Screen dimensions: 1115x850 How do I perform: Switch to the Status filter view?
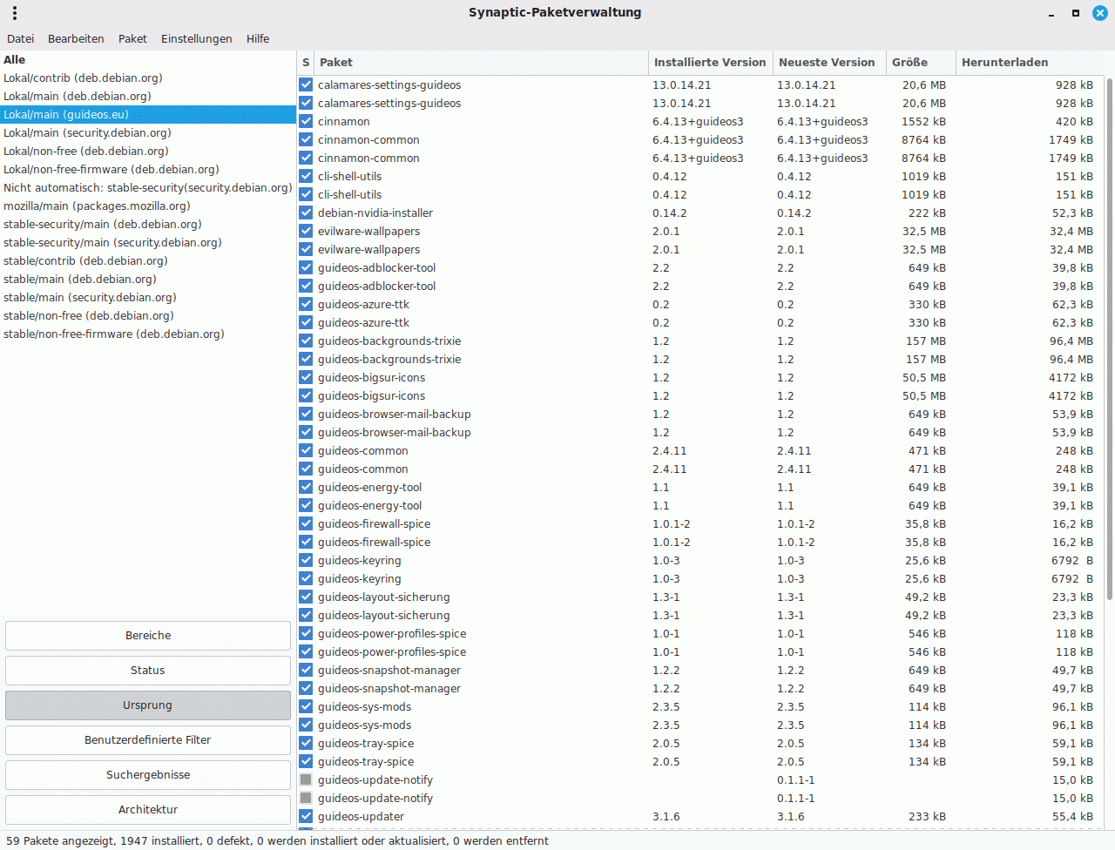(x=148, y=671)
